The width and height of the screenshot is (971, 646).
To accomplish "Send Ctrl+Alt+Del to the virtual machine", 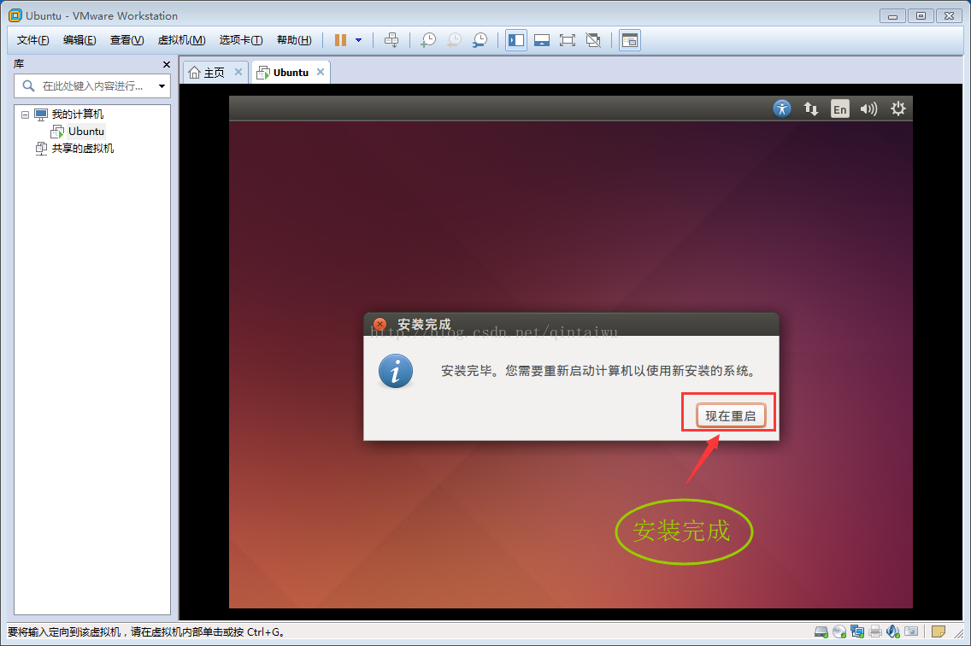I will click(x=391, y=40).
